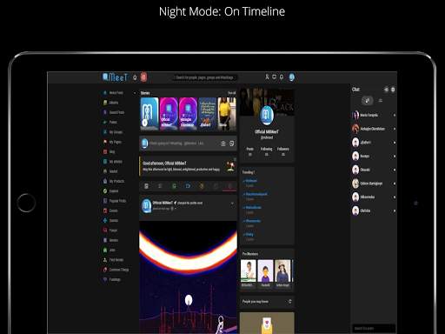
Task: Click the Explore sidebar icon
Action: 105,191
